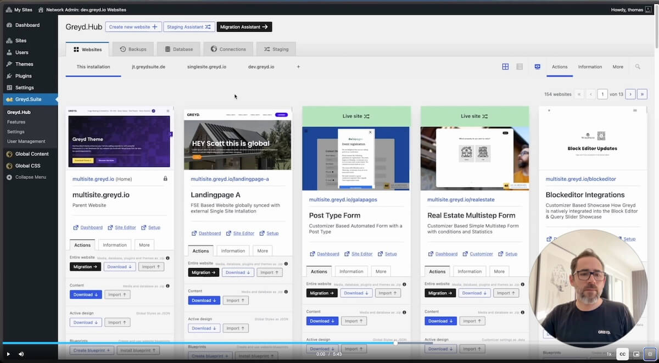659x363 pixels.
Task: Open Plugins in the admin sidebar
Action: pos(23,76)
